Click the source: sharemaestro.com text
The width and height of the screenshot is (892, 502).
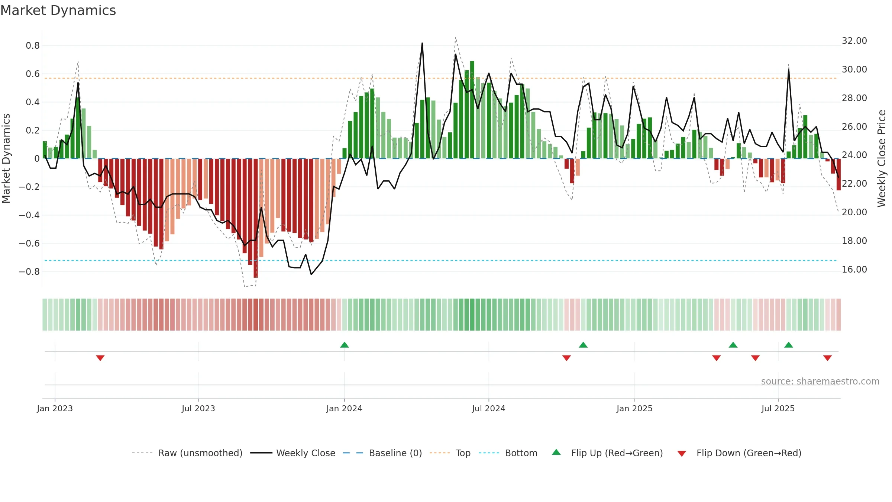[x=820, y=381]
